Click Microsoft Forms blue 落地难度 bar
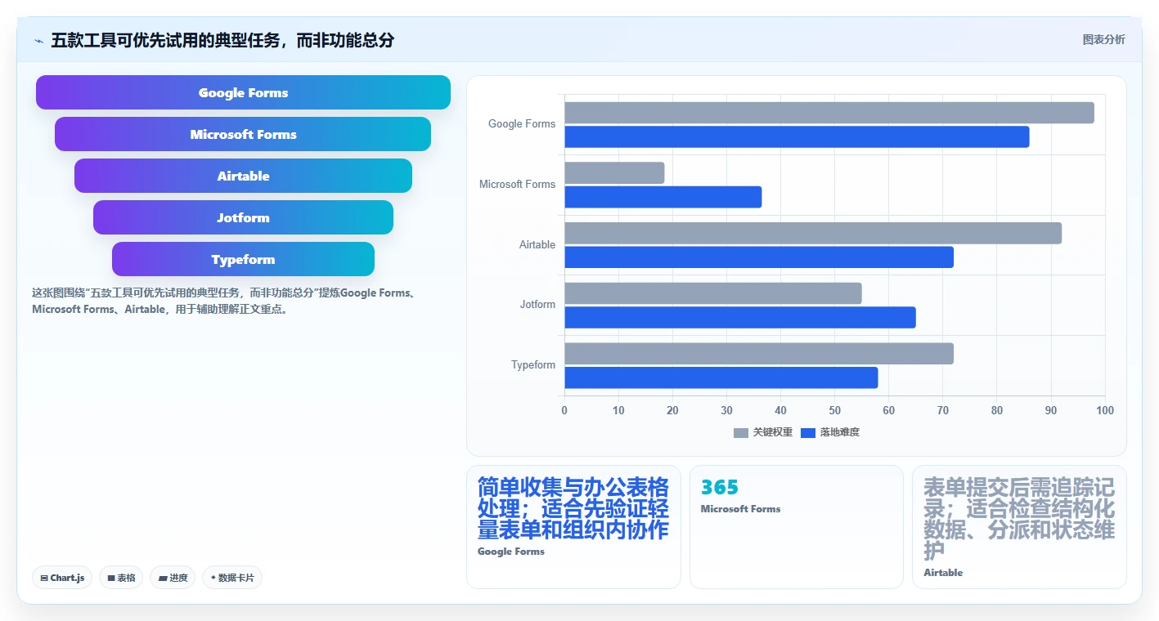The height and width of the screenshot is (621, 1159). click(663, 197)
